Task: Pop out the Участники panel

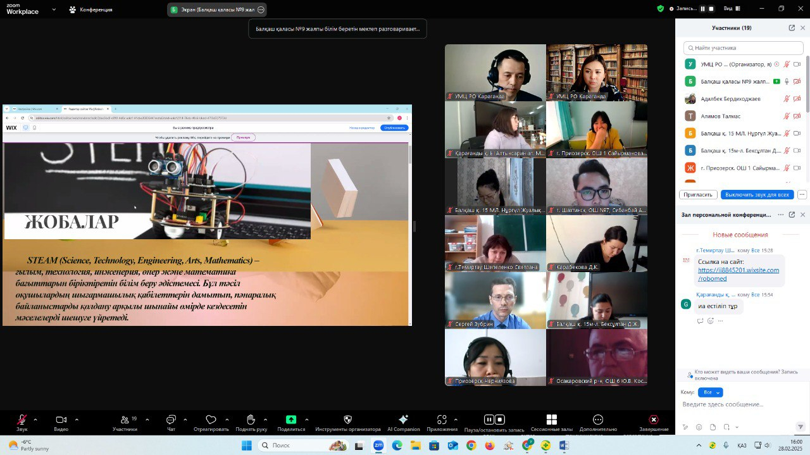Action: [x=792, y=28]
